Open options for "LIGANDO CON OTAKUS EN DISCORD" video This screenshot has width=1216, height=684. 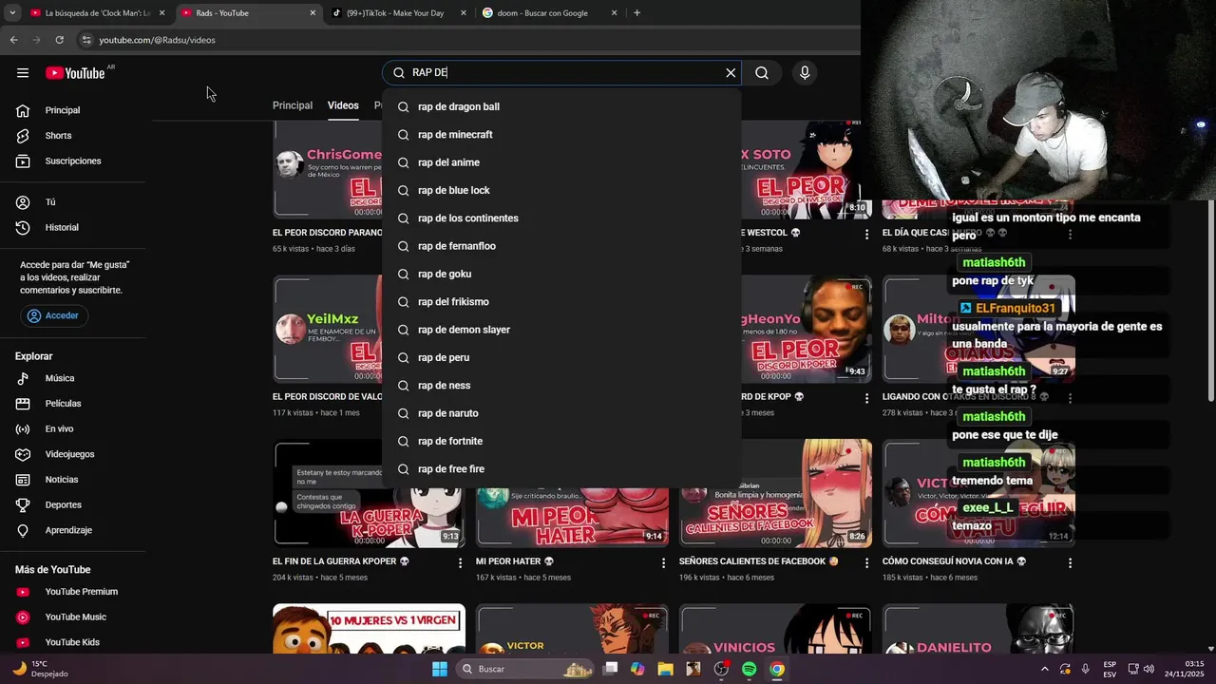click(1070, 398)
